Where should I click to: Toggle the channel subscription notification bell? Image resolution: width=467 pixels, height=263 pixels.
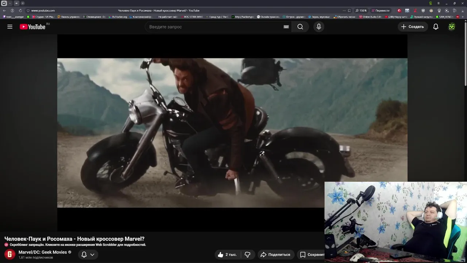point(84,255)
